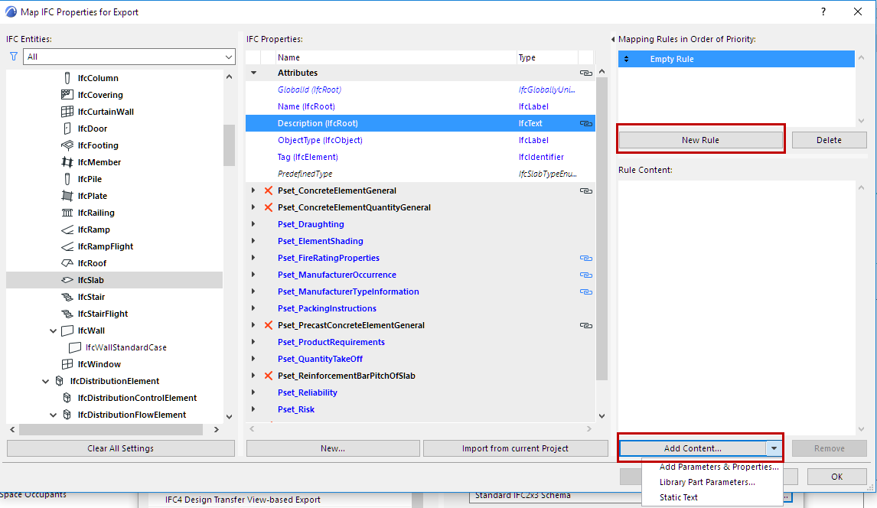
Task: Click the IfcWindow entity icon
Action: (67, 364)
